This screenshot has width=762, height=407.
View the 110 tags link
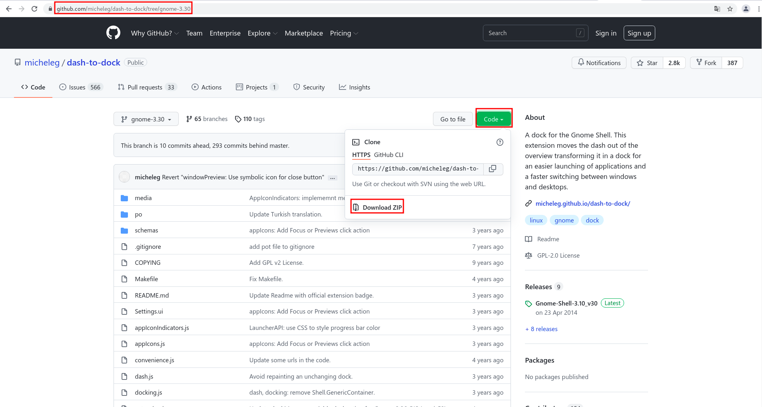coord(250,119)
